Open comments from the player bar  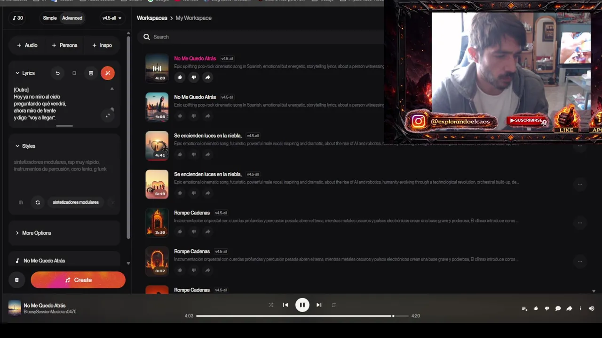[x=558, y=308]
